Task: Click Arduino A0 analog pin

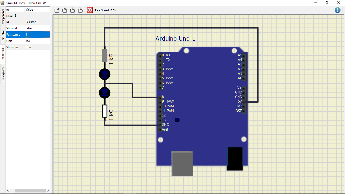Action: (243, 78)
